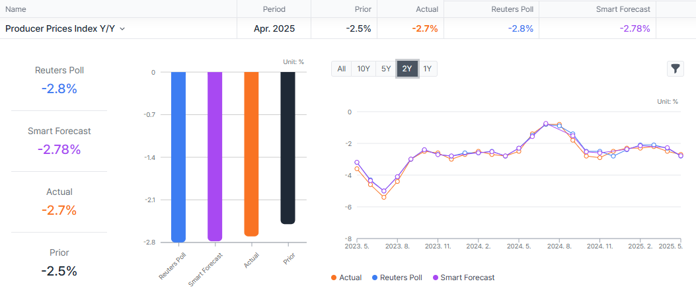Screen dimensions: 696x300
Task: Toggle Actual series in chart legend
Action: (346, 278)
